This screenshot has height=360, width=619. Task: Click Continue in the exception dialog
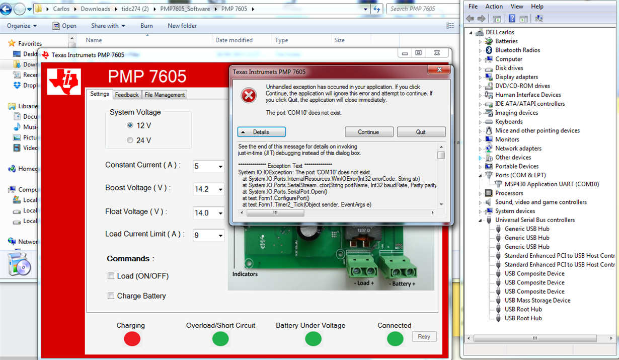(369, 132)
